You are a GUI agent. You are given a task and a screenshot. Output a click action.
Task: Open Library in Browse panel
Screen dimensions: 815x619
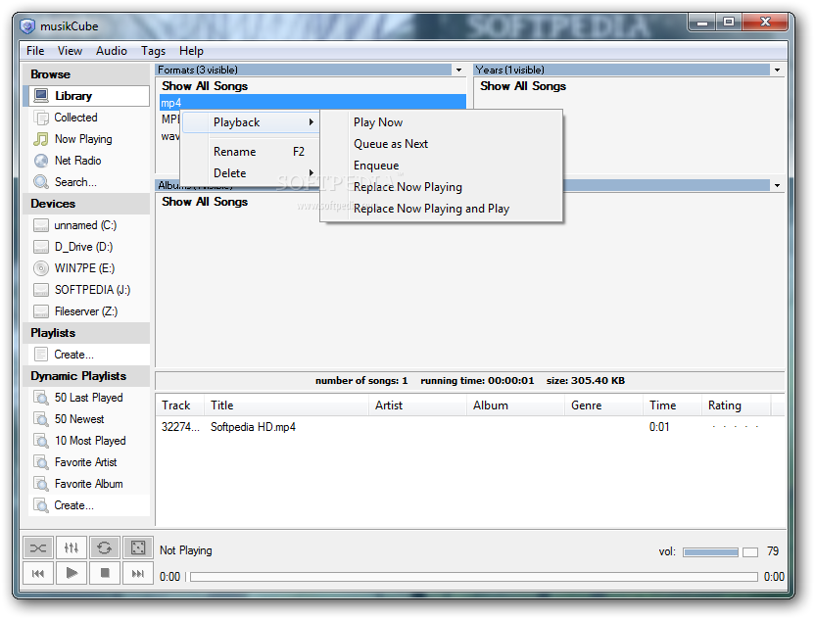[x=89, y=96]
